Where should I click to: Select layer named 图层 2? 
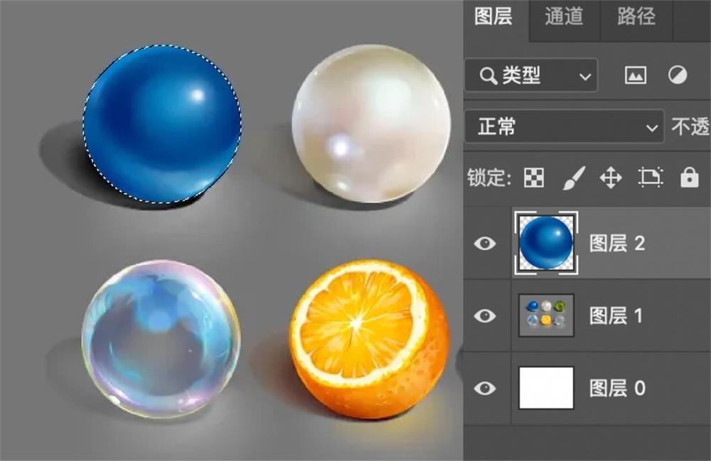coord(616,244)
